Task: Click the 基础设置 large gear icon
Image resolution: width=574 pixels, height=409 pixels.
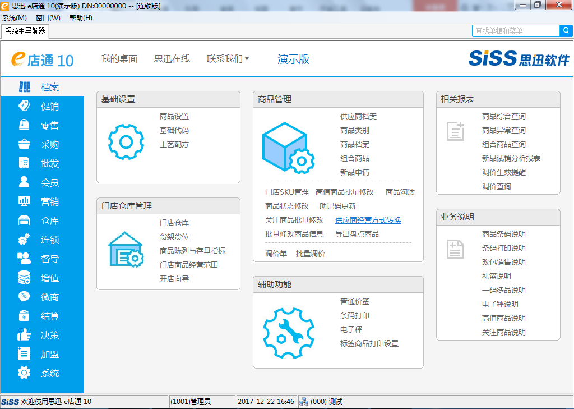Action: click(126, 142)
